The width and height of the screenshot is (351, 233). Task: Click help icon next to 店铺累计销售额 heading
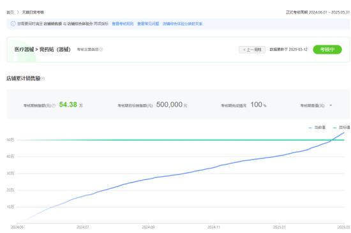click(43, 79)
